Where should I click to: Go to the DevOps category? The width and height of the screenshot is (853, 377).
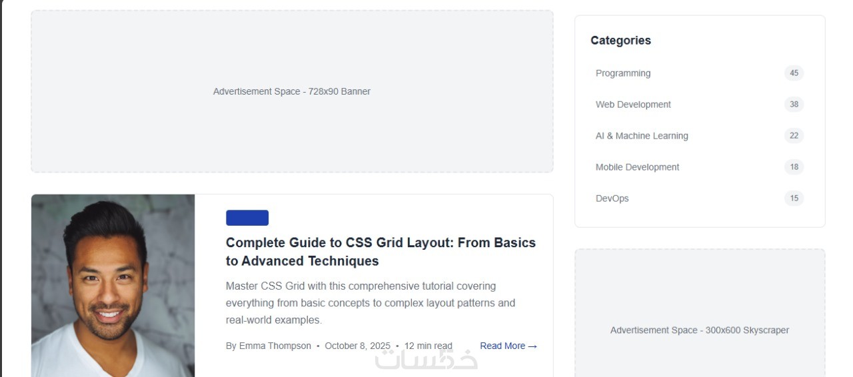(x=612, y=198)
